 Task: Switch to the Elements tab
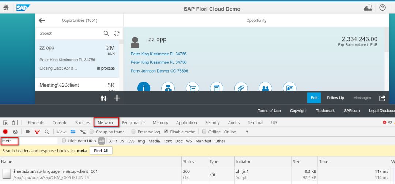(x=36, y=123)
